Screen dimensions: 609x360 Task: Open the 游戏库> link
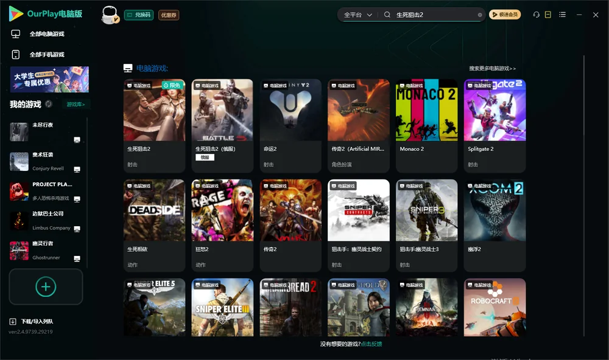[x=76, y=105]
